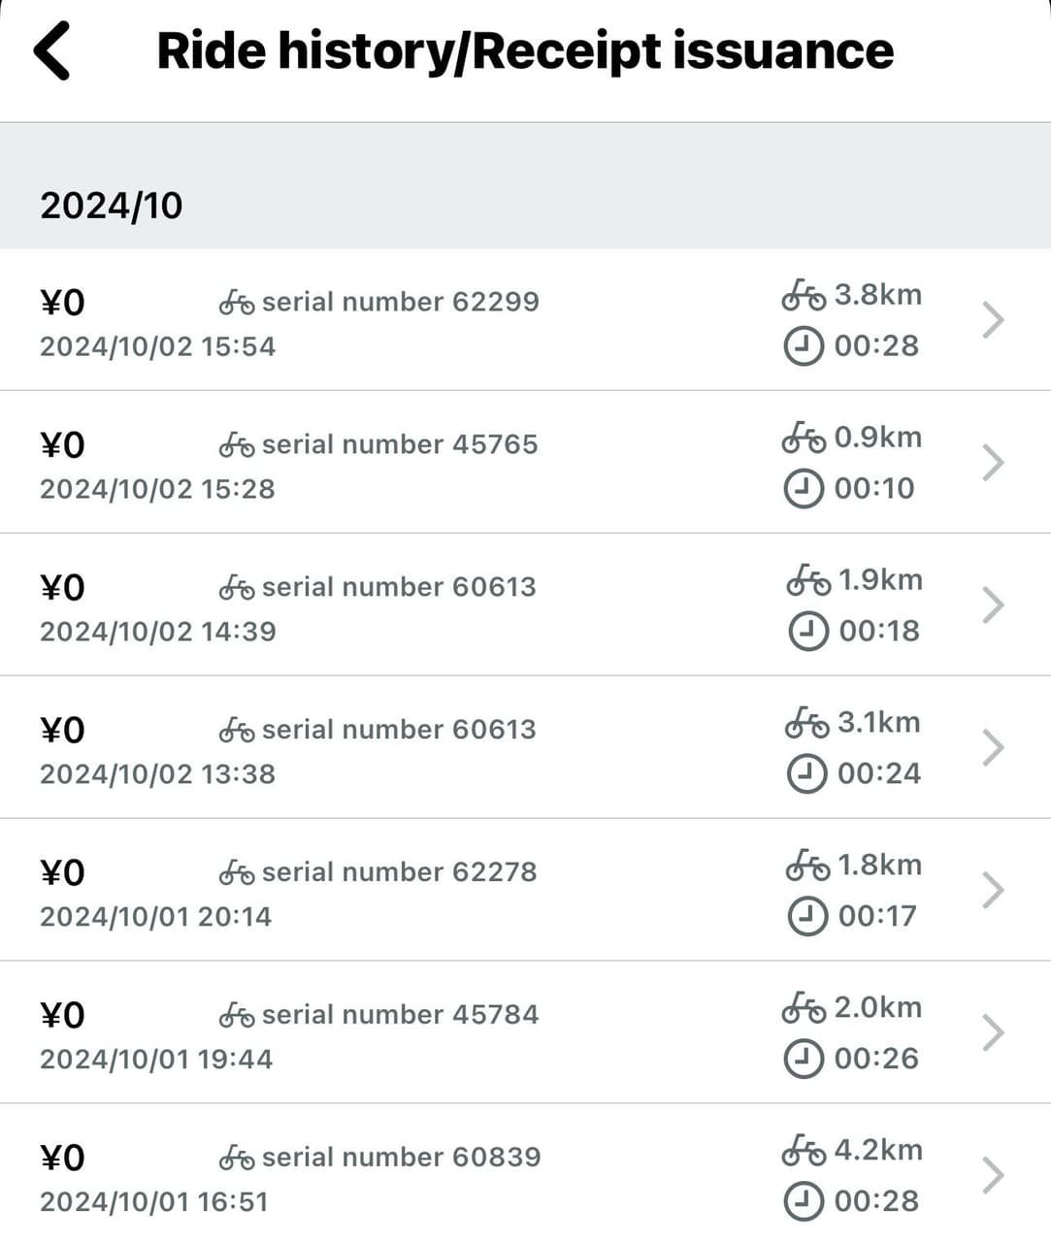The height and width of the screenshot is (1241, 1051).
Task: Tap the back arrow in header
Action: point(52,50)
